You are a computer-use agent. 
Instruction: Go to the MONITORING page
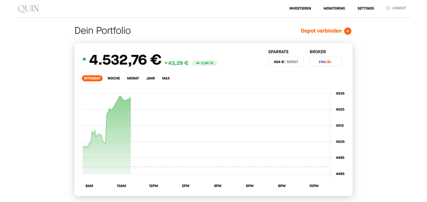[x=334, y=9]
